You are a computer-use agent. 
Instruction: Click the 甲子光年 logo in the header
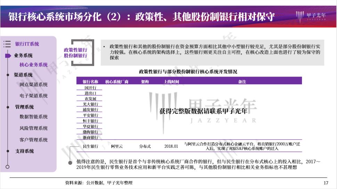pos(311,16)
